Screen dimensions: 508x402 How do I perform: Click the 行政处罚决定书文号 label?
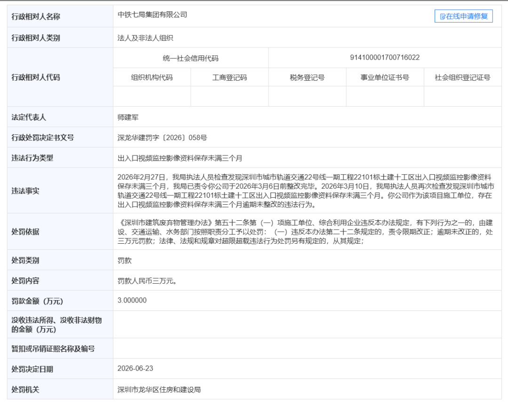[43, 138]
